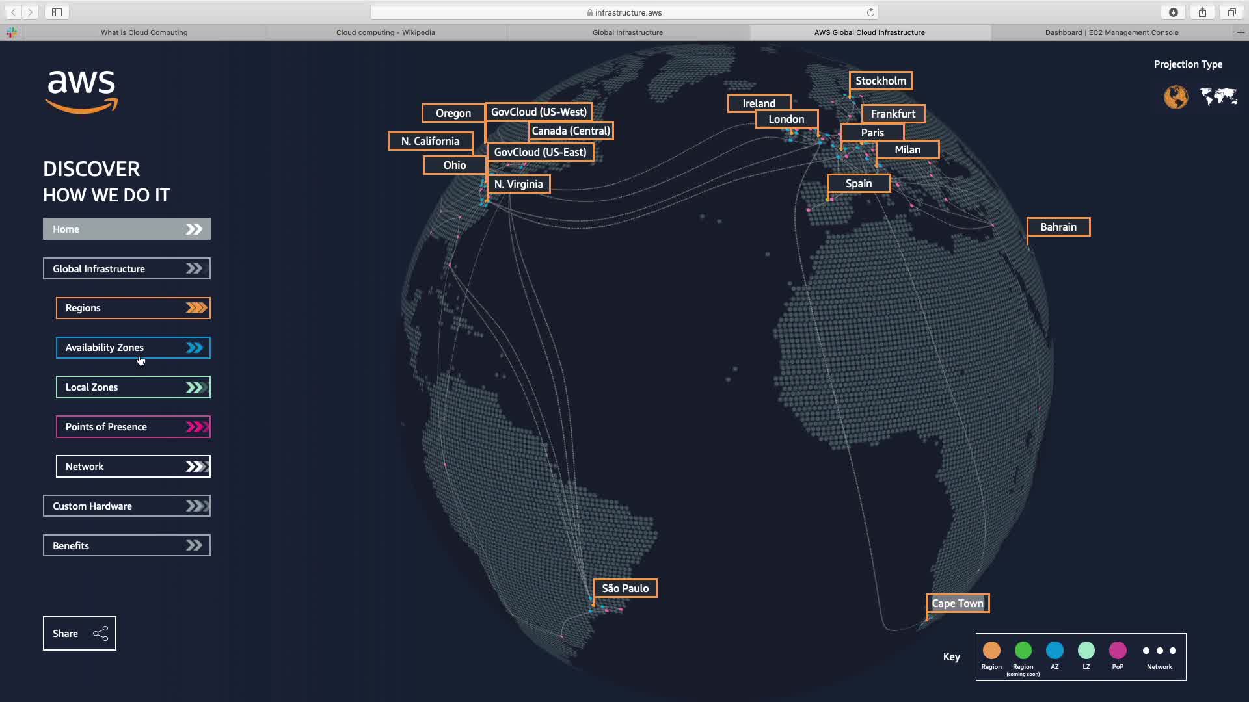Switch to flat world map projection
The width and height of the screenshot is (1249, 702).
coord(1218,97)
